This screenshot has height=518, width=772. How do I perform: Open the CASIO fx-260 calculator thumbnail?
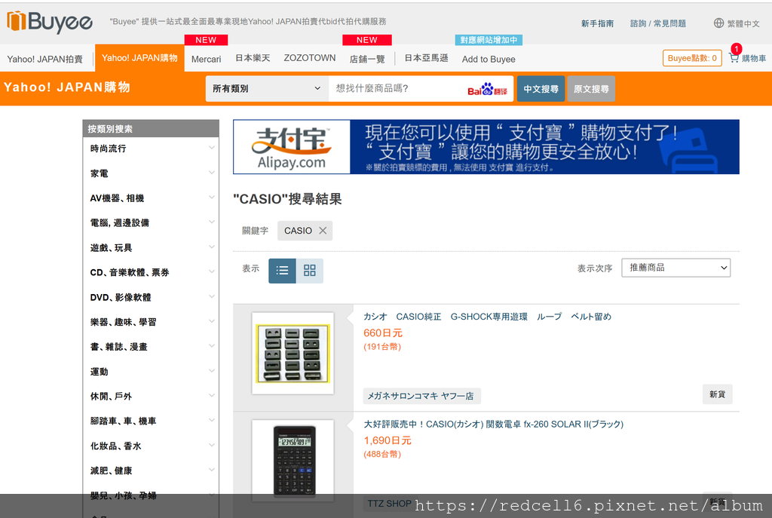pos(293,461)
